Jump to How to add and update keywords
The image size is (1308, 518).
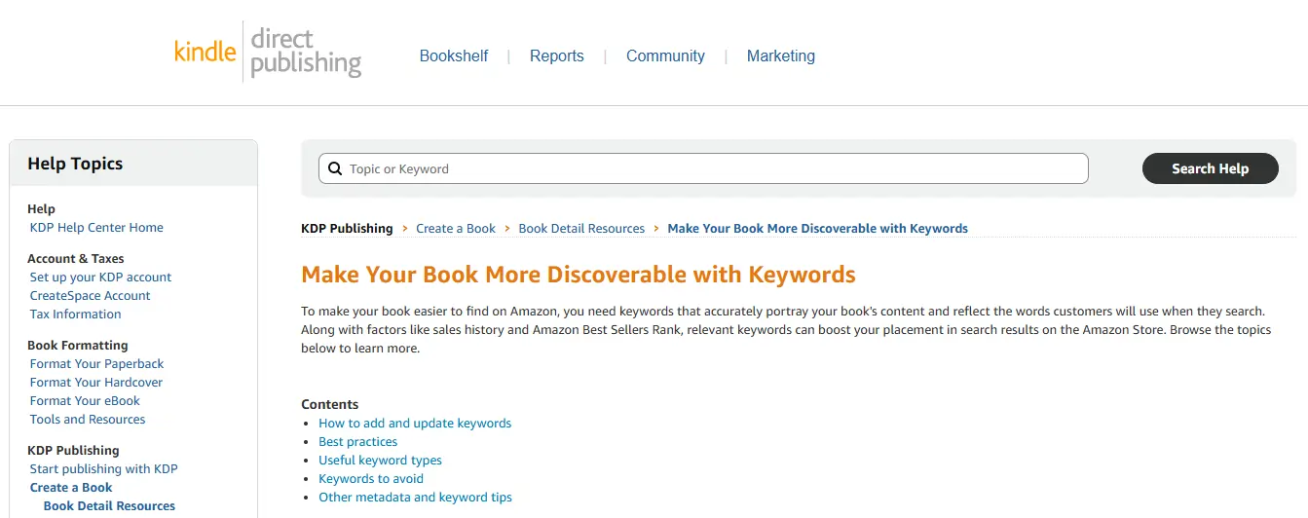pos(415,423)
